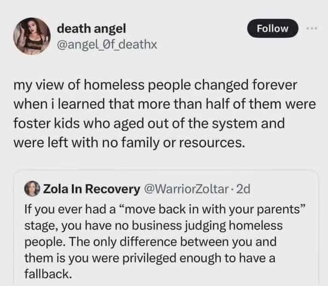Screen dimensions: 328x286
Task: Open the three-dot more options menu
Action: click(311, 28)
